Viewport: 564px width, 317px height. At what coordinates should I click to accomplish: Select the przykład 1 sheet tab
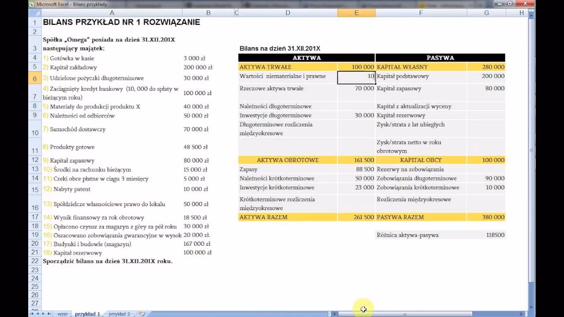point(87,313)
